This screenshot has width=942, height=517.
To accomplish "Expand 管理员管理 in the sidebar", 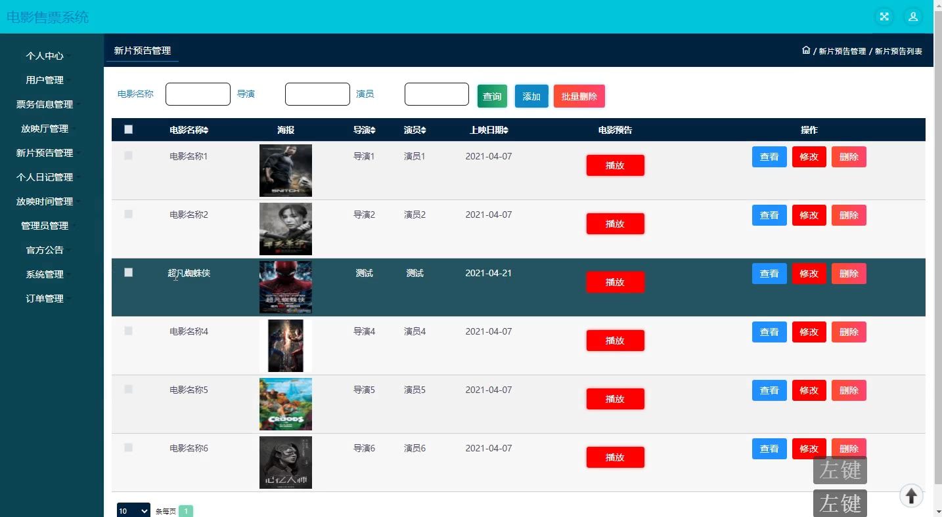I will pyautogui.click(x=45, y=226).
